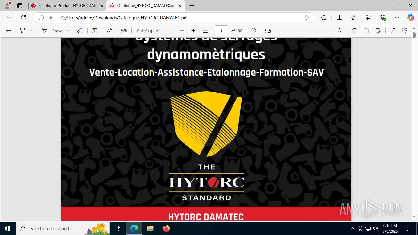Viewport: 418px width, 235px height.
Task: Enter full screen PDF view
Action: pos(393,31)
